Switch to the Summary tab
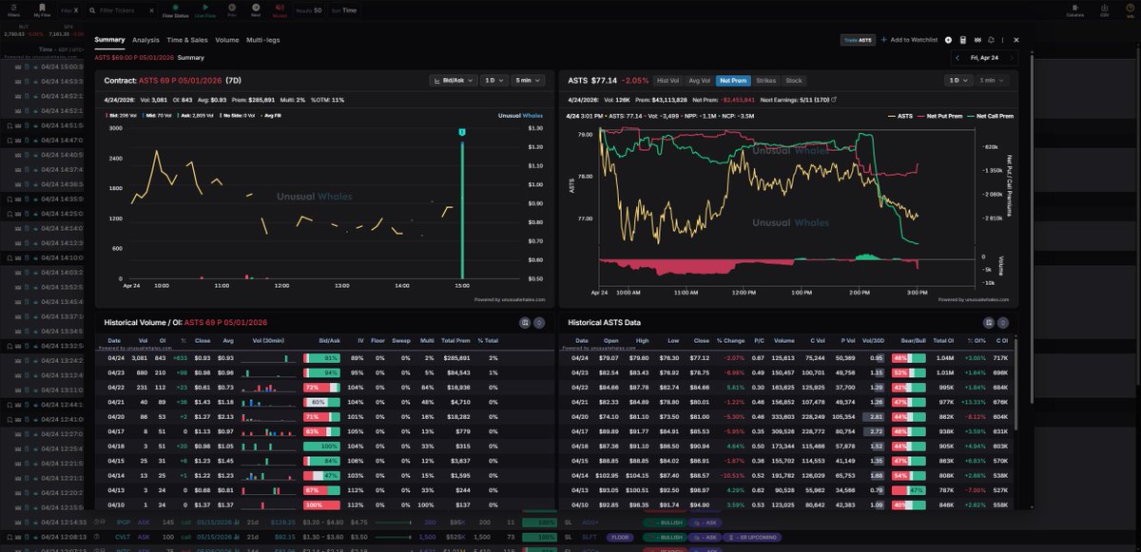 (x=109, y=40)
